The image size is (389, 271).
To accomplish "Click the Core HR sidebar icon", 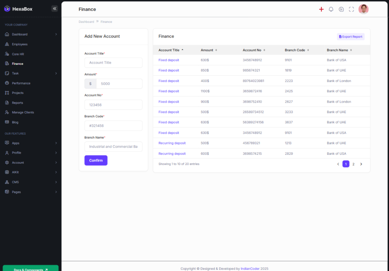I will pyautogui.click(x=7, y=54).
